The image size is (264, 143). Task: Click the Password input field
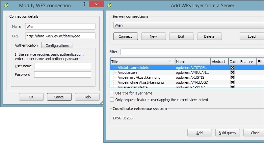coord(63,74)
